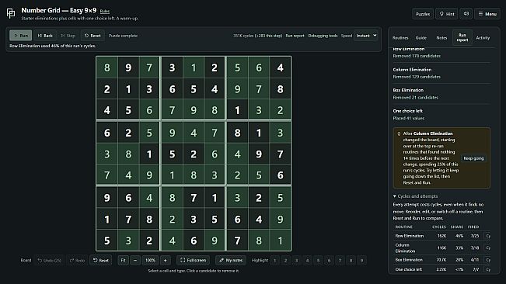Viewport: 506px width, 284px height.
Task: Request a Hint with the lightbulb button
Action: 447,14
